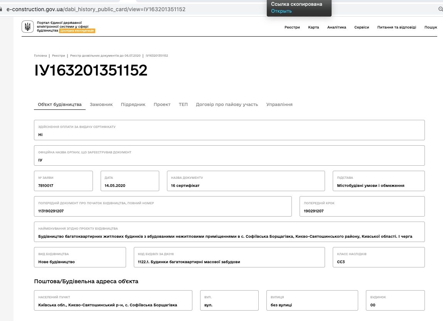Open the Проект tab

pos(162,104)
